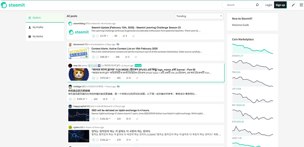The width and height of the screenshot is (304, 147).
Task: Open My Wallet in sidebar
Action: pyautogui.click(x=38, y=36)
